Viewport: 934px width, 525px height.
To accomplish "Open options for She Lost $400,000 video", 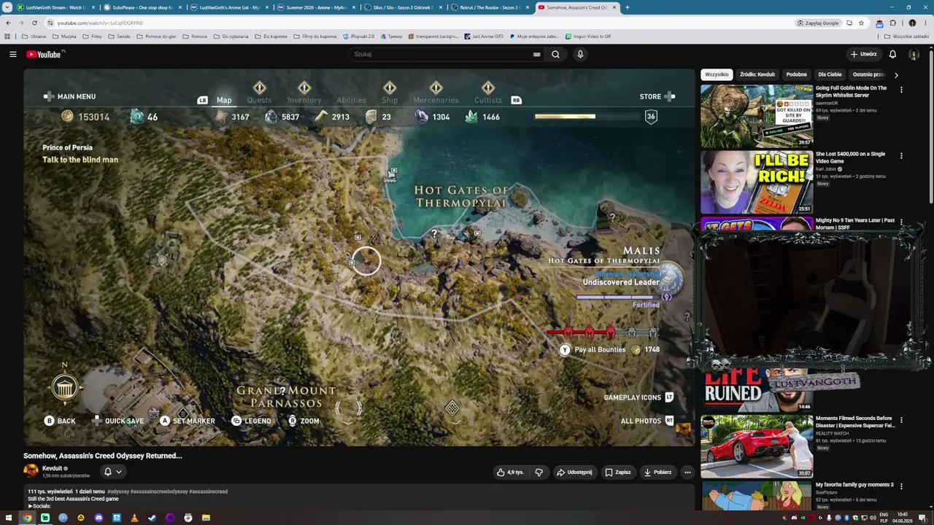I will click(901, 155).
